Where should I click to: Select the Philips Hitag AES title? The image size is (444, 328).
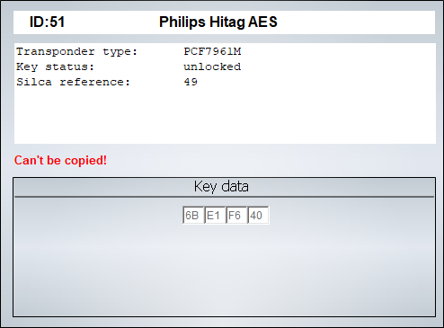[218, 22]
